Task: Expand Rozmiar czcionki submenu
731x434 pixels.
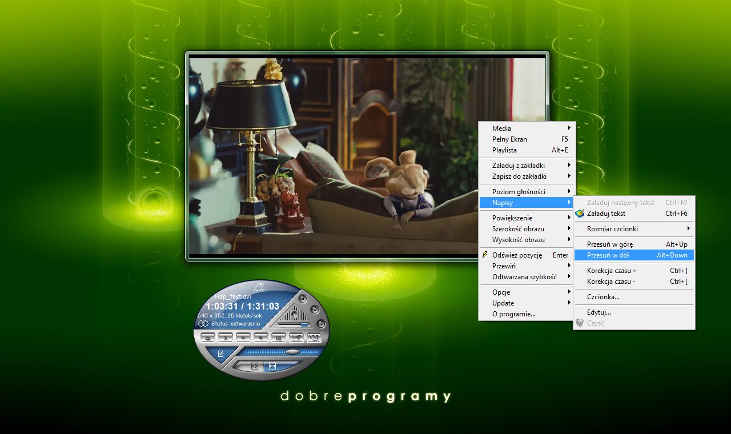Action: point(634,228)
